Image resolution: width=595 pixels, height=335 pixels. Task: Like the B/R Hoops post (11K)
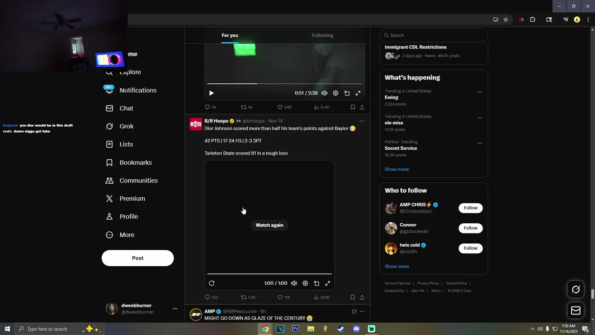tap(284, 297)
